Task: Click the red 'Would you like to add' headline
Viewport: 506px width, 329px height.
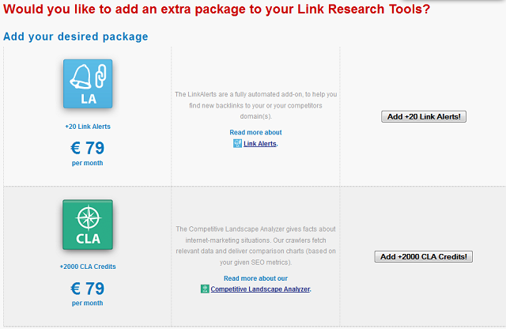Action: click(217, 9)
